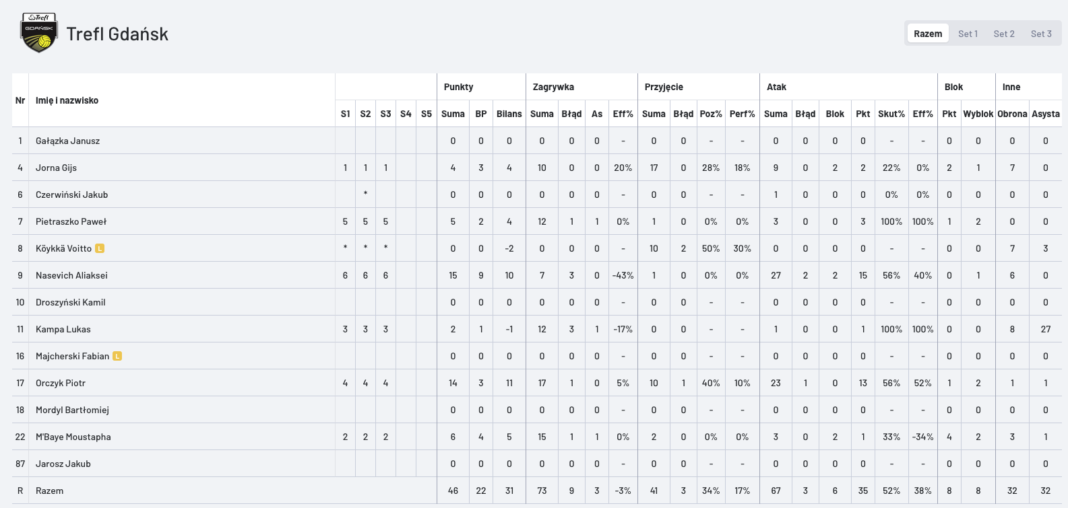
Task: Click the Skut% column header under Atak
Action: tap(891, 114)
